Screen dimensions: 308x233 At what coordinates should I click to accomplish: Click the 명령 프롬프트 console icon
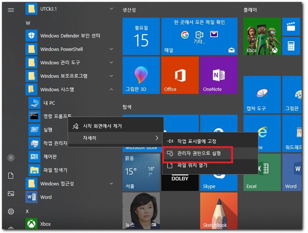tap(35, 116)
